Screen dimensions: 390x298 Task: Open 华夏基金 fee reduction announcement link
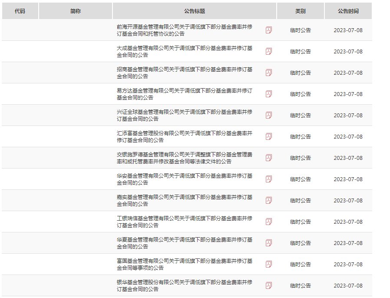(x=185, y=243)
